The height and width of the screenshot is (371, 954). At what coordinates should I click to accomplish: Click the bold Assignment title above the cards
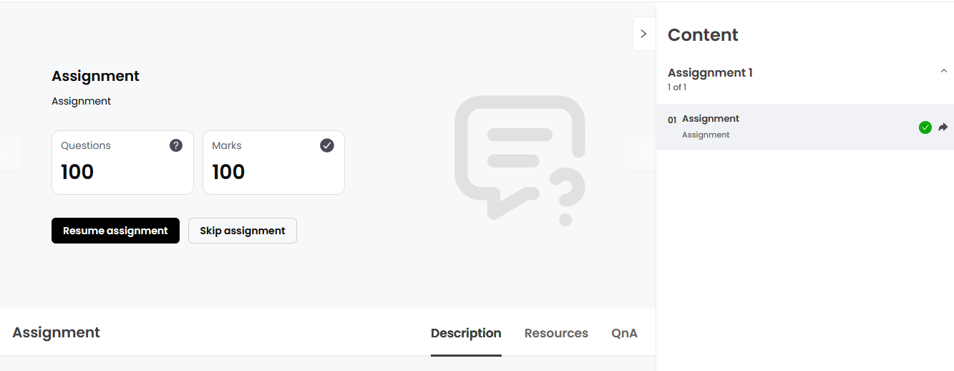coord(95,76)
